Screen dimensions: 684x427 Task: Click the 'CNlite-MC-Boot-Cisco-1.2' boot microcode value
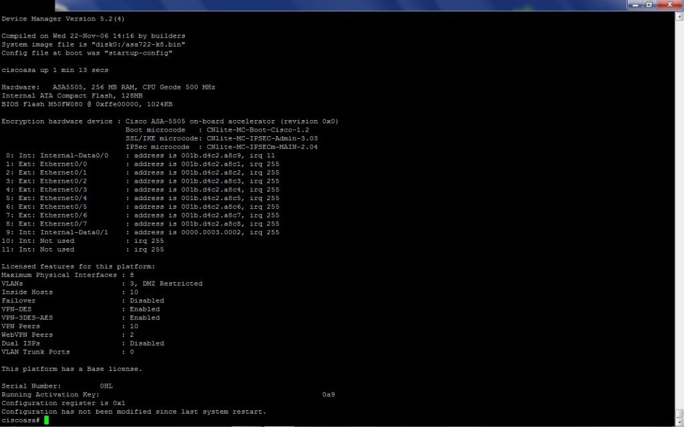click(x=258, y=130)
